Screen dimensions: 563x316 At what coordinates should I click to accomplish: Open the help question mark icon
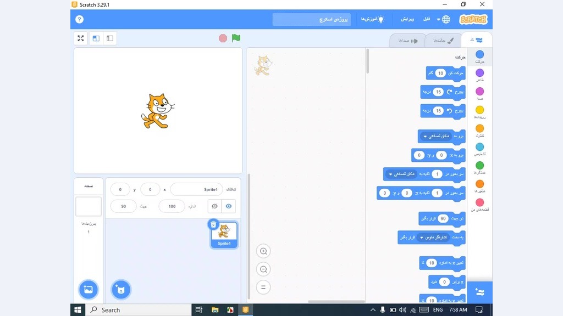(79, 19)
